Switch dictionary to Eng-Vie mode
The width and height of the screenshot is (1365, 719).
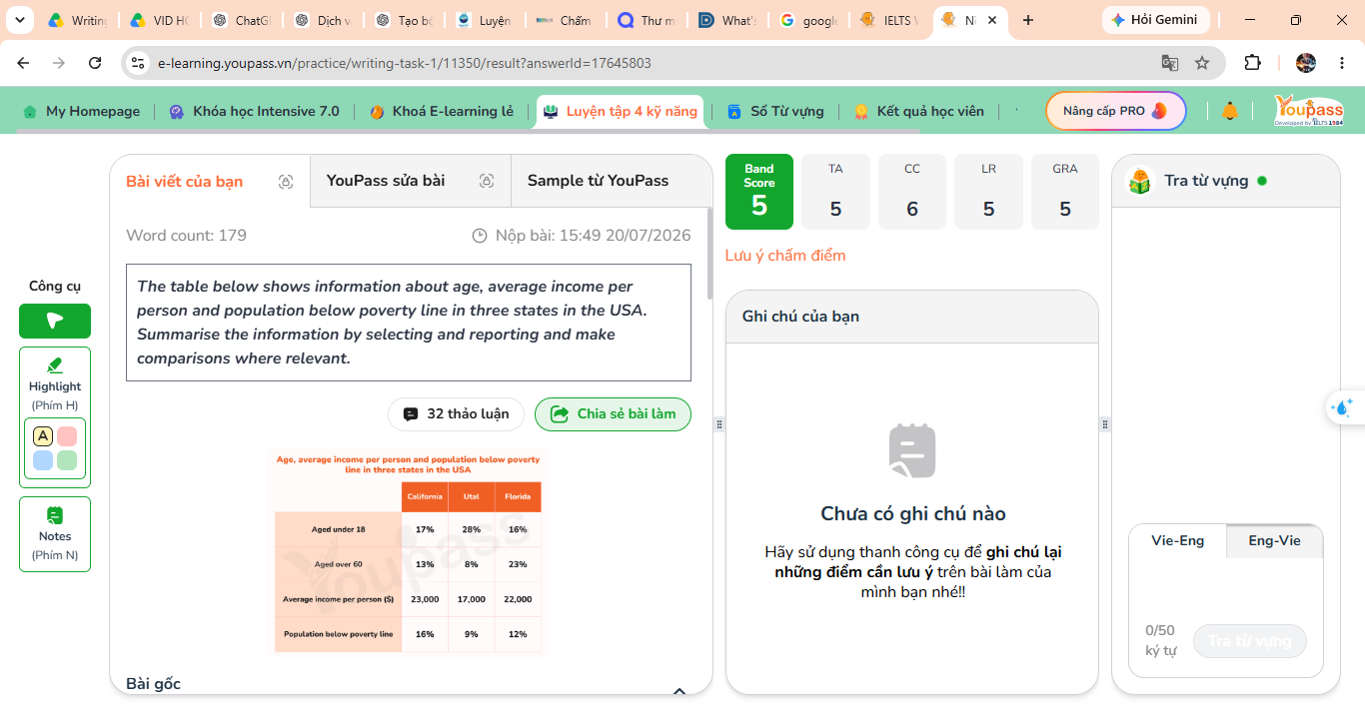click(1274, 540)
